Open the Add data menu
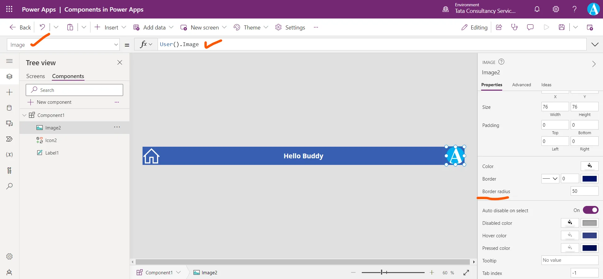Viewport: 603px width, 279px height. 153,27
